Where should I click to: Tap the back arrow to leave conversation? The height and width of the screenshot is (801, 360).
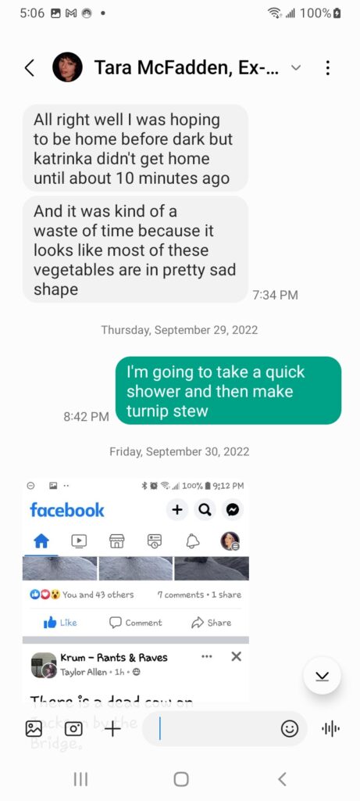coord(30,67)
